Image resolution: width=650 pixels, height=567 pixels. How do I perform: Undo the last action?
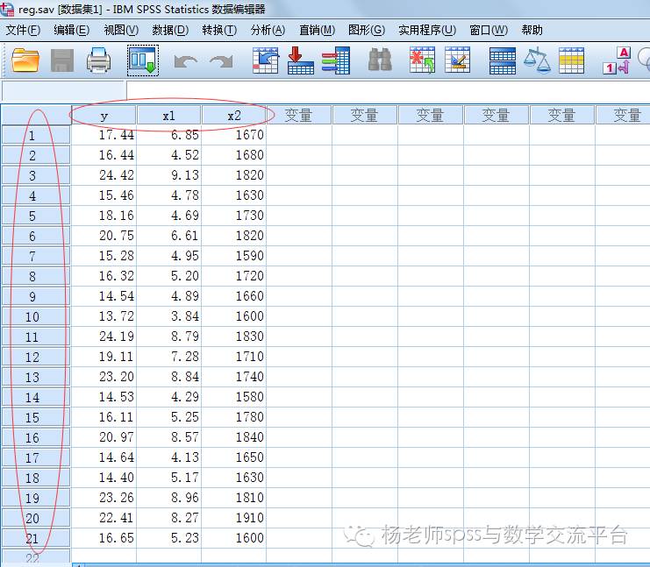[x=185, y=61]
